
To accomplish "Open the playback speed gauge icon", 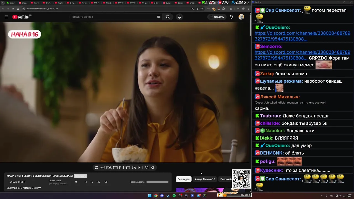I will pyautogui.click(x=134, y=167).
